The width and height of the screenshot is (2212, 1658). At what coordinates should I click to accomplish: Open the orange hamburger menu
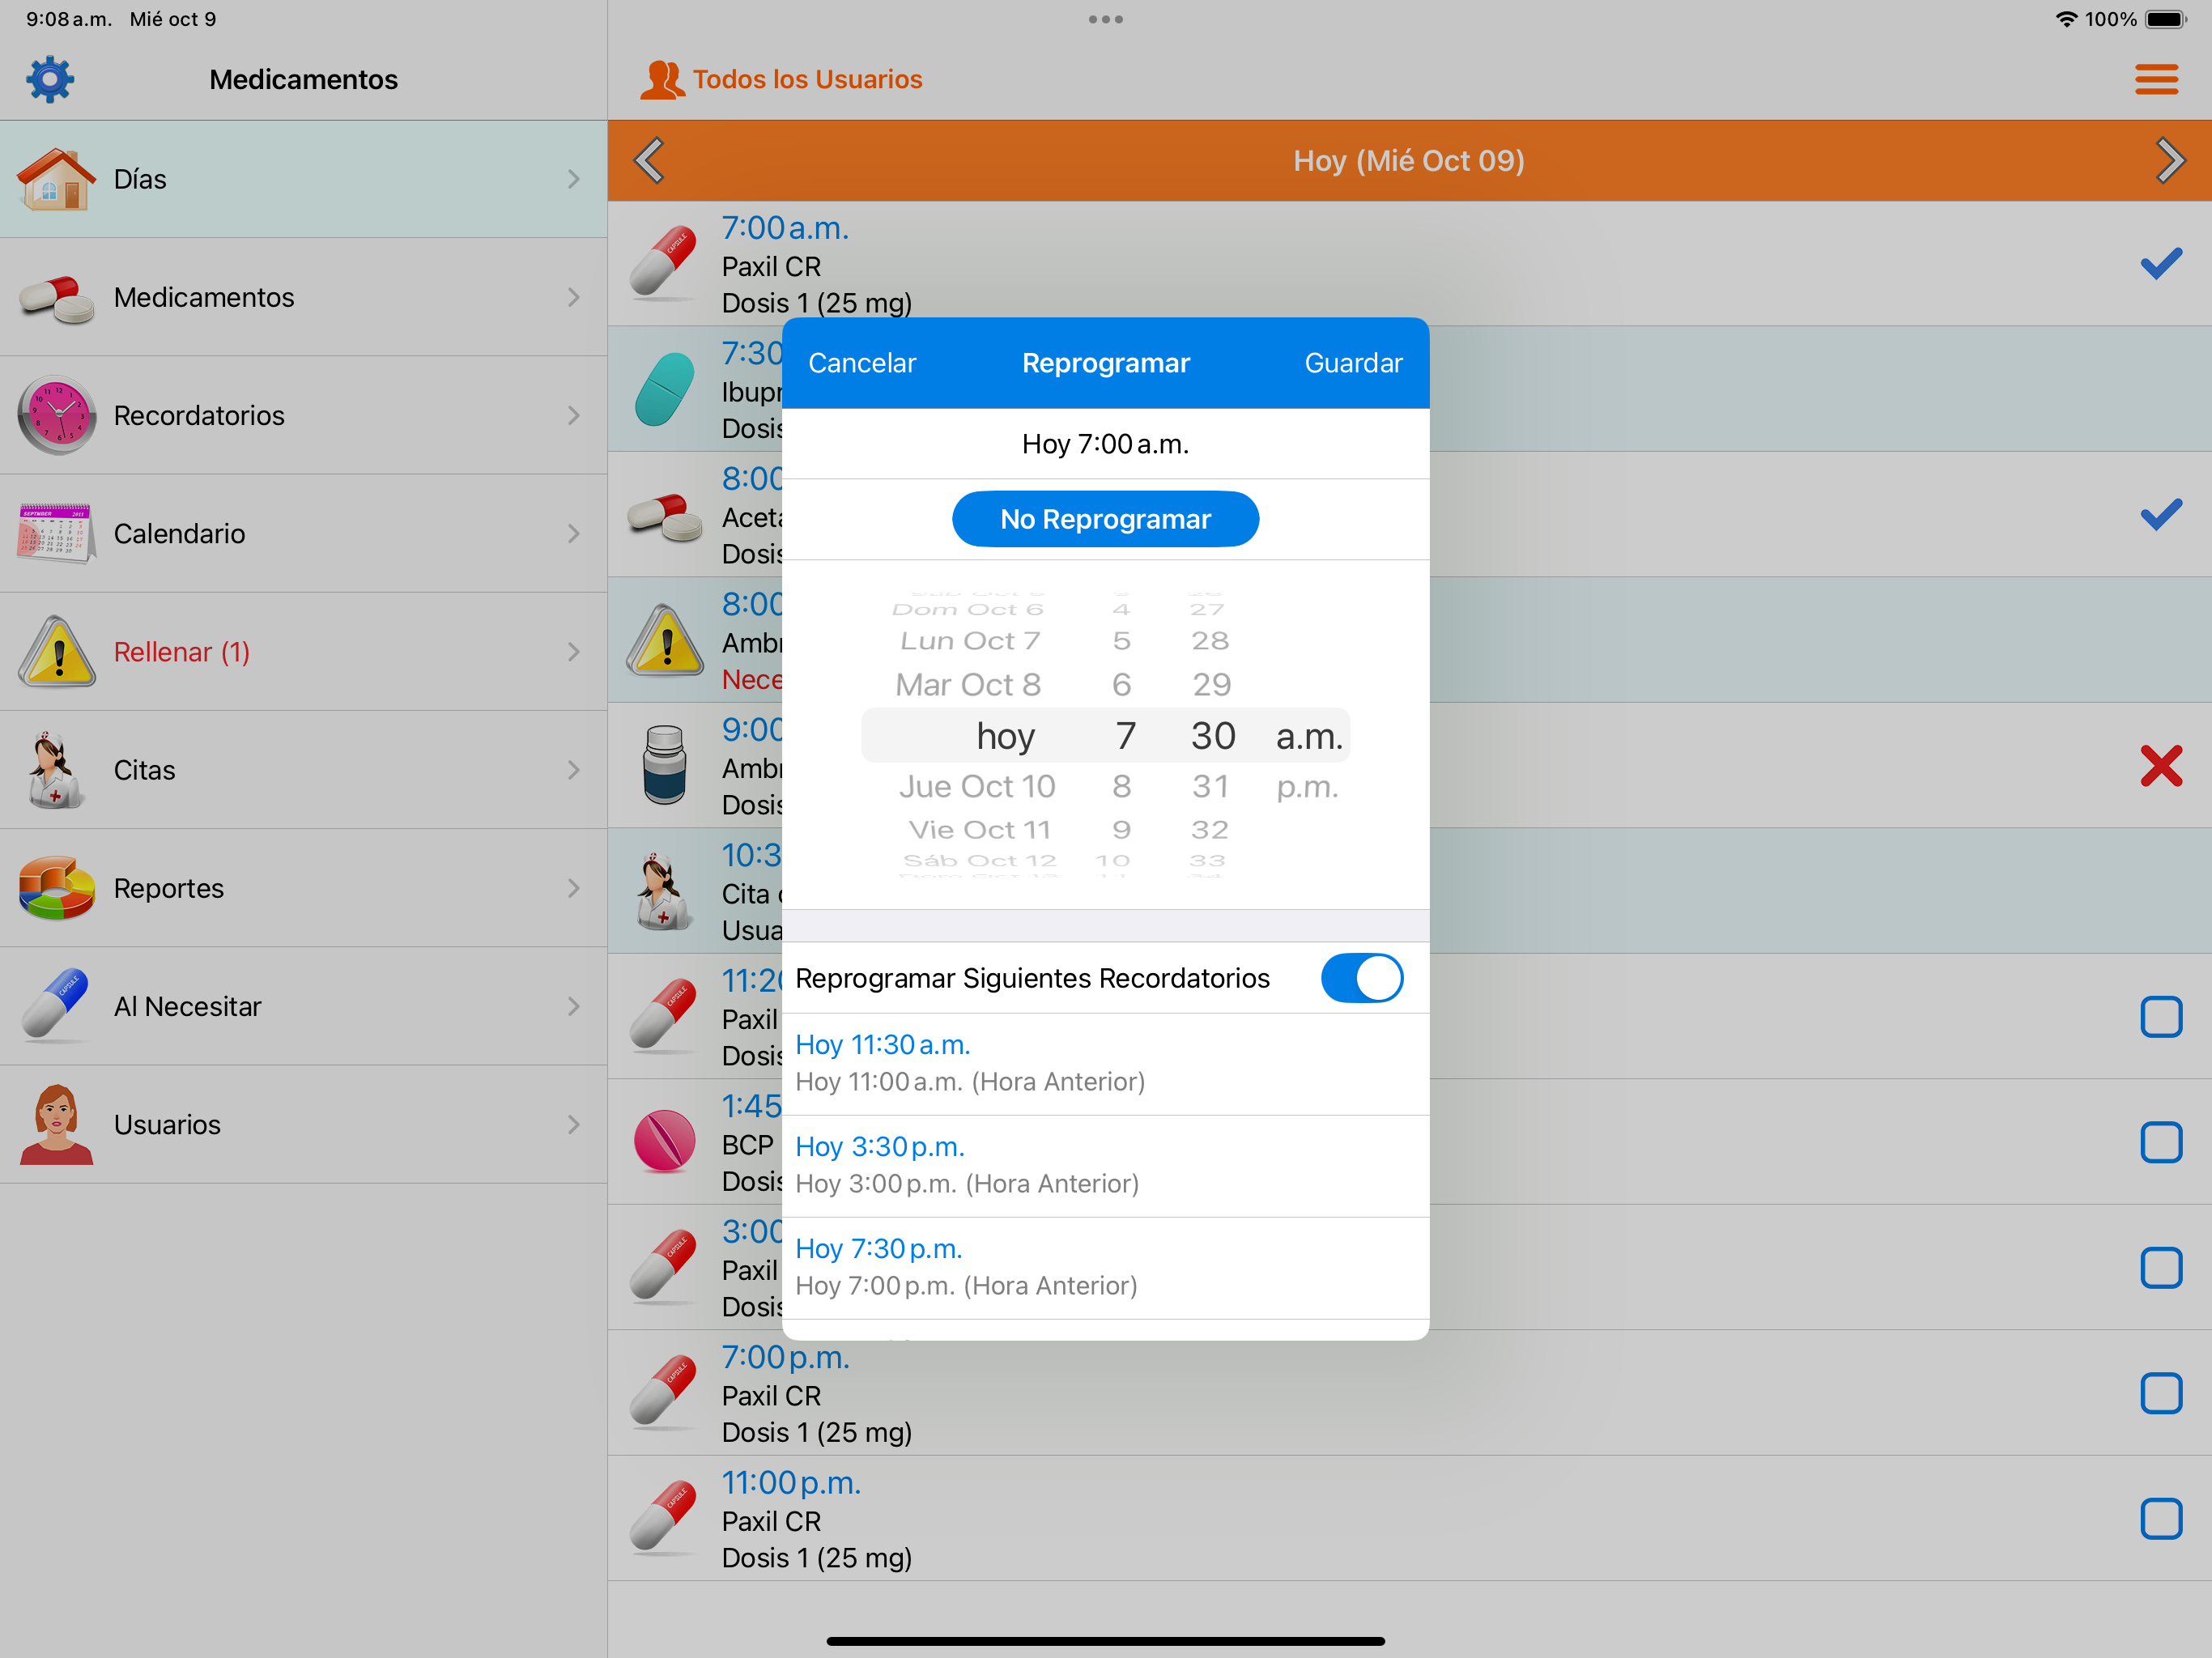tap(2156, 79)
